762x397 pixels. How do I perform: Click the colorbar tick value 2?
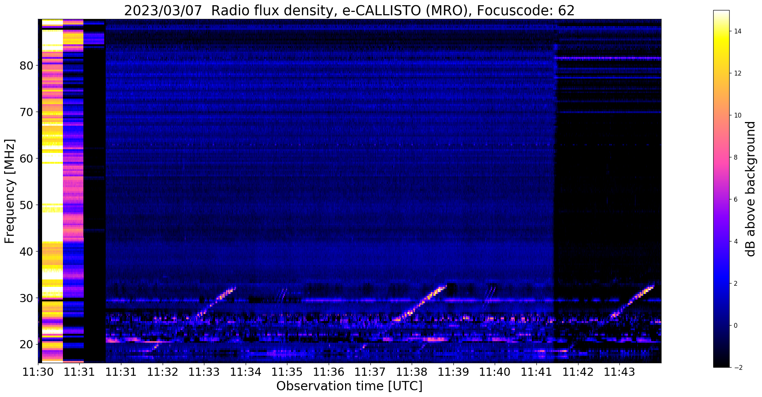click(x=735, y=284)
